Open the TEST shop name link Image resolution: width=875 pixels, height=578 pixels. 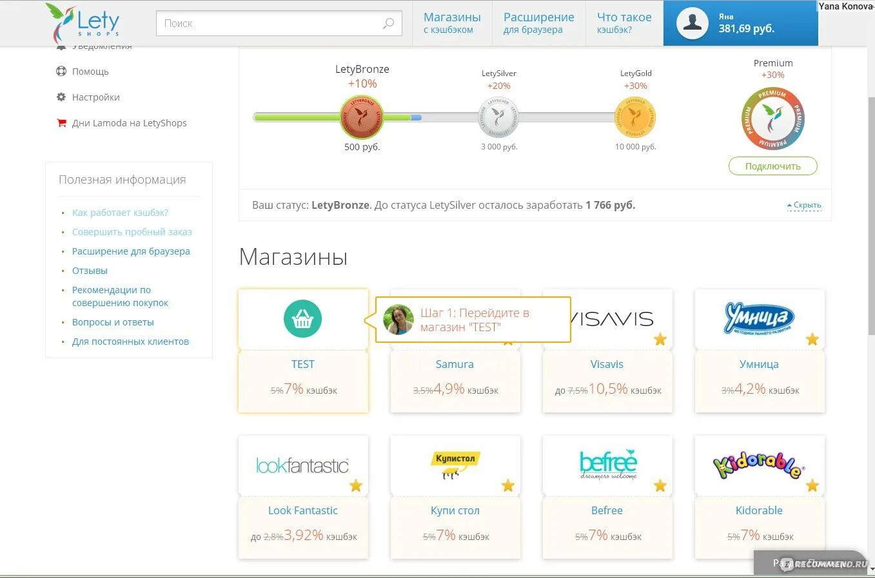tap(302, 364)
